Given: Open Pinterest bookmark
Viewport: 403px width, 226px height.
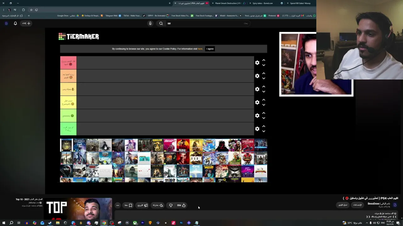Looking at the screenshot, I should [273, 16].
